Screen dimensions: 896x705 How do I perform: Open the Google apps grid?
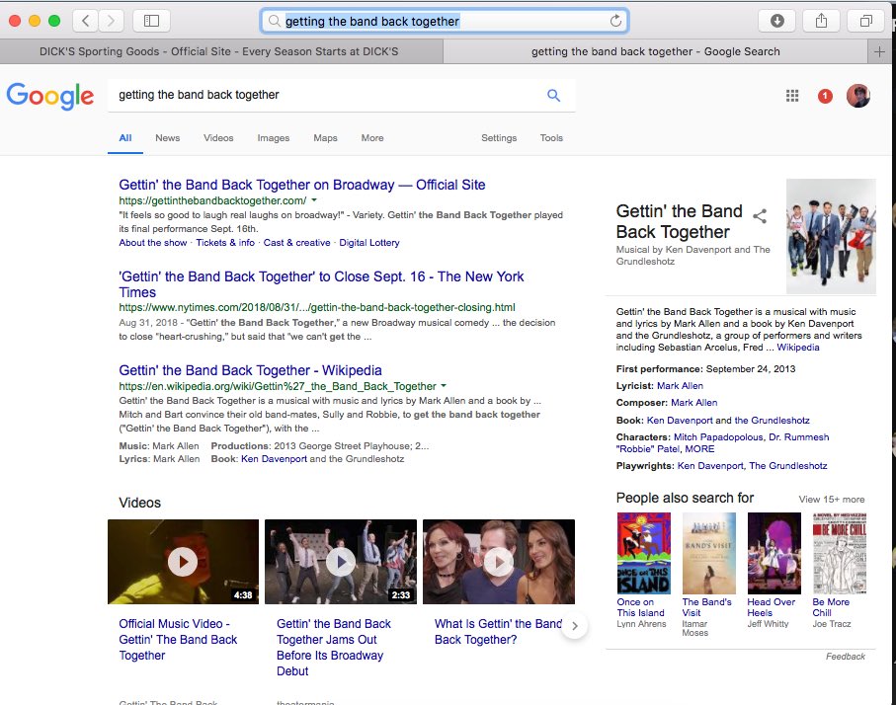point(792,96)
